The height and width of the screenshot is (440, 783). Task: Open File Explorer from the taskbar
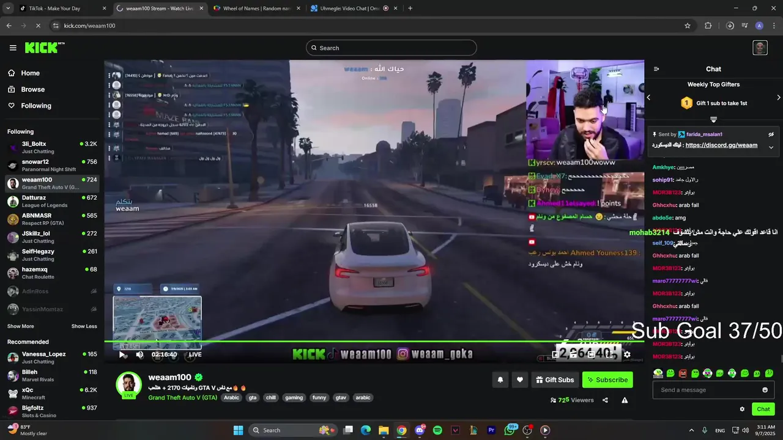pos(384,430)
